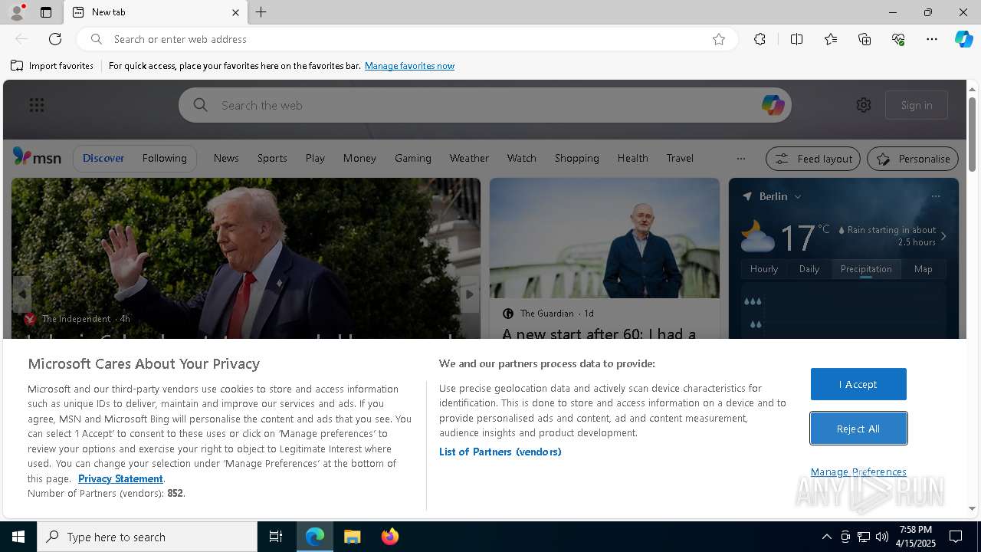This screenshot has width=981, height=552.
Task: Click the taskbar search box
Action: 147,537
